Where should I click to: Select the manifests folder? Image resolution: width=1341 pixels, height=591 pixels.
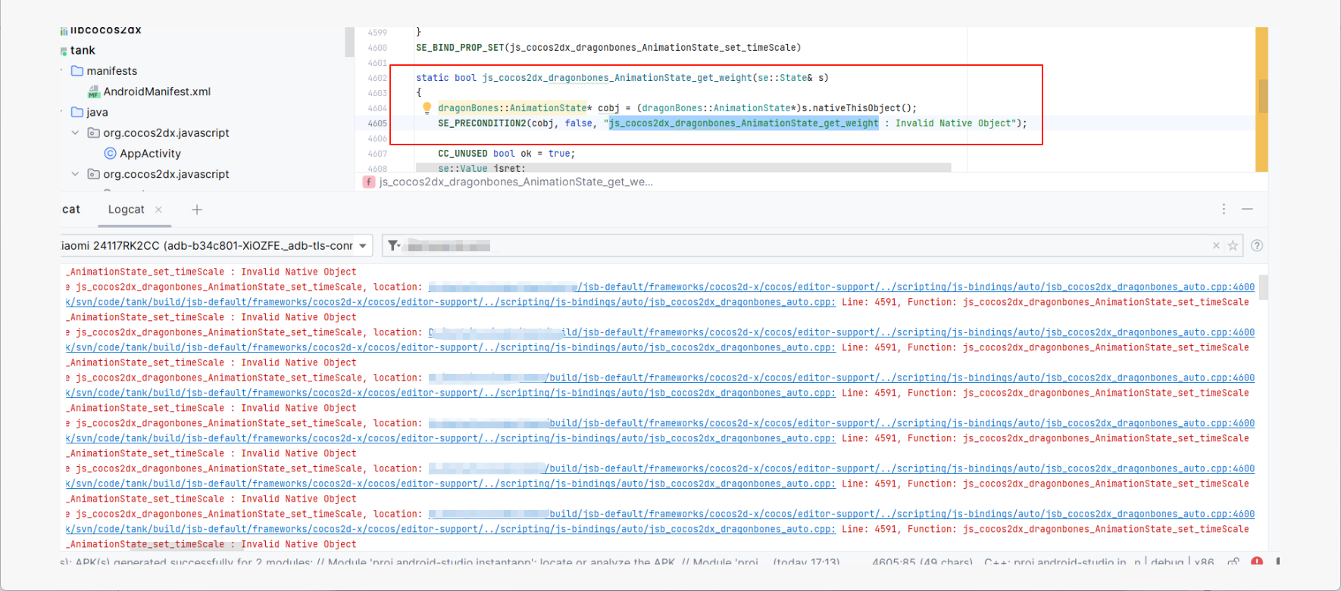coord(112,71)
